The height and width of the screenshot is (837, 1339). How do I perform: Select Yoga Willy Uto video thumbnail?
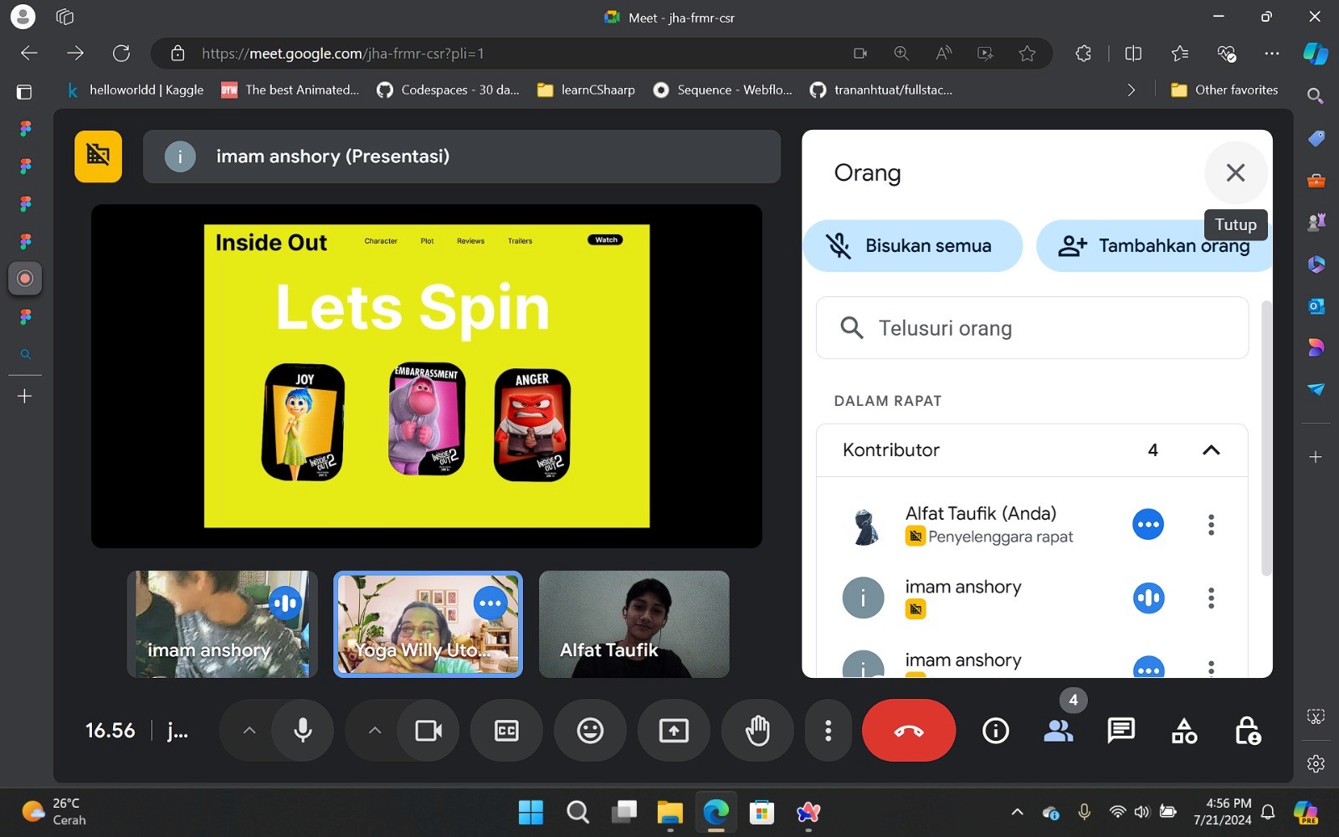point(428,624)
